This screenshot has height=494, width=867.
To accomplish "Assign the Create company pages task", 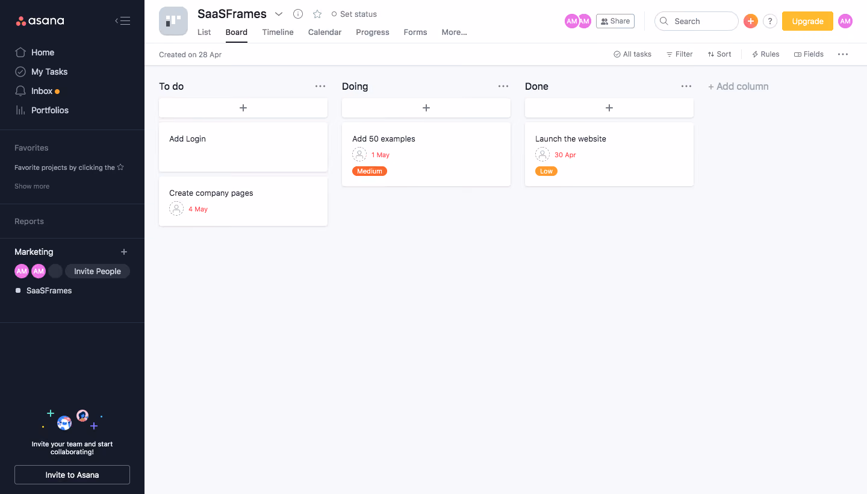I will click(x=176, y=209).
